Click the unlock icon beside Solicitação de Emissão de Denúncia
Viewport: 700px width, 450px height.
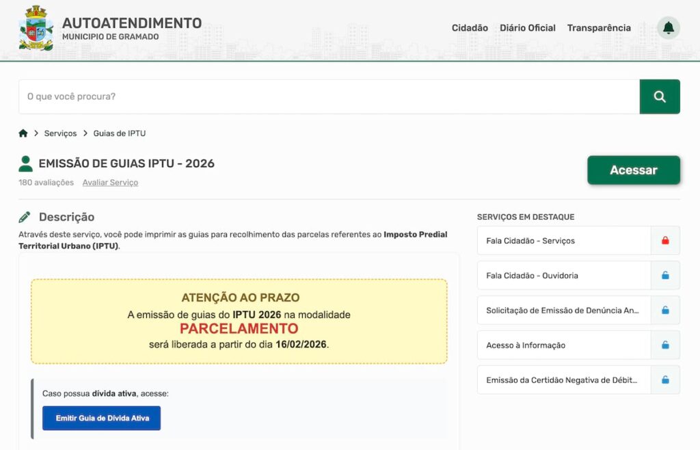coord(665,310)
